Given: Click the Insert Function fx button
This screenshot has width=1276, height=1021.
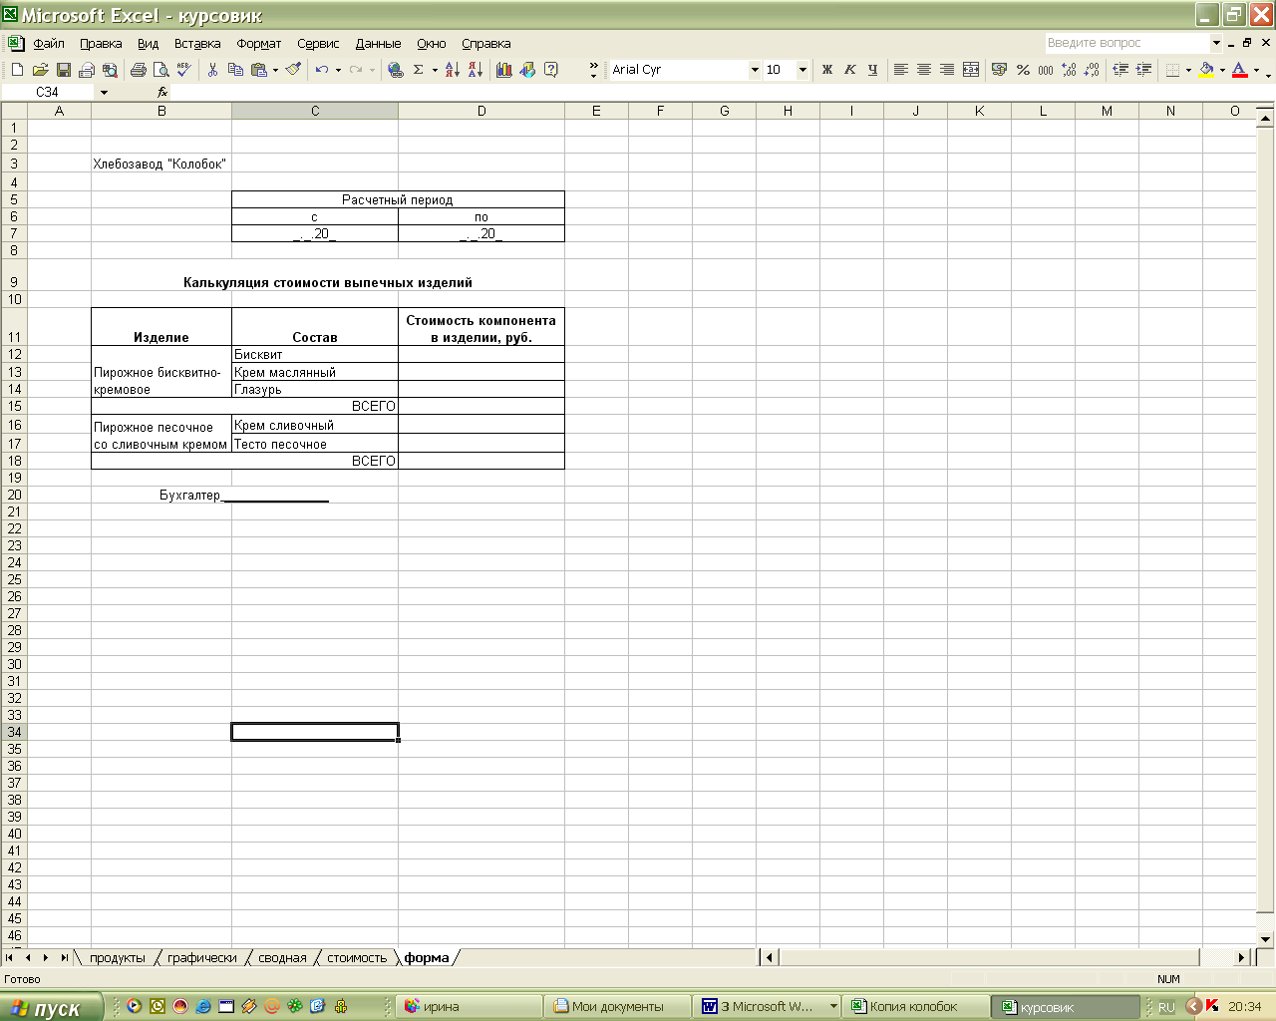Looking at the screenshot, I should [x=162, y=92].
